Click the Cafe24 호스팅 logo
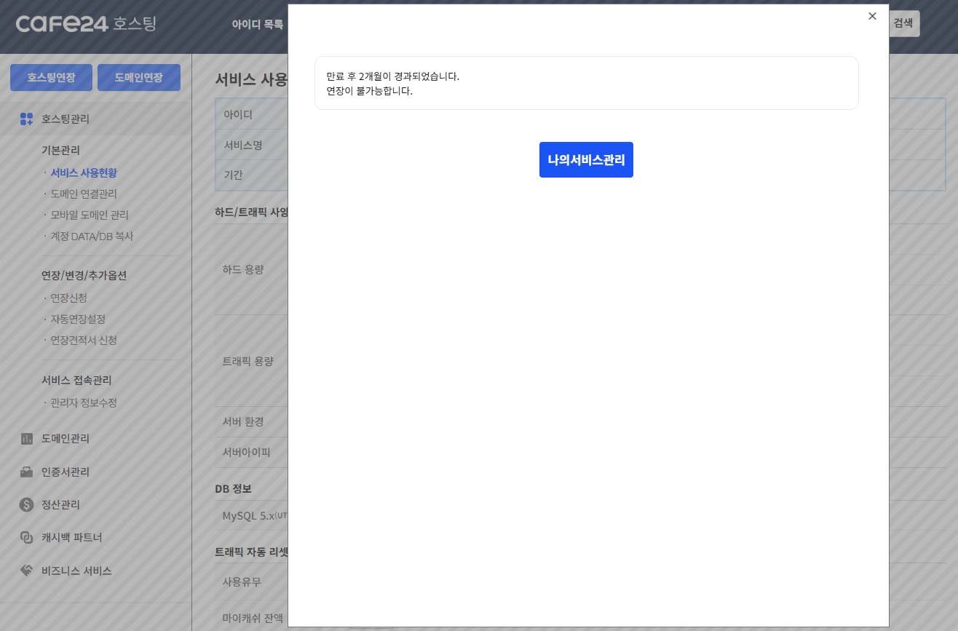The width and height of the screenshot is (958, 631). coord(86,23)
